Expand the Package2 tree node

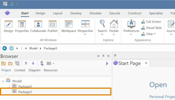tap(9, 86)
